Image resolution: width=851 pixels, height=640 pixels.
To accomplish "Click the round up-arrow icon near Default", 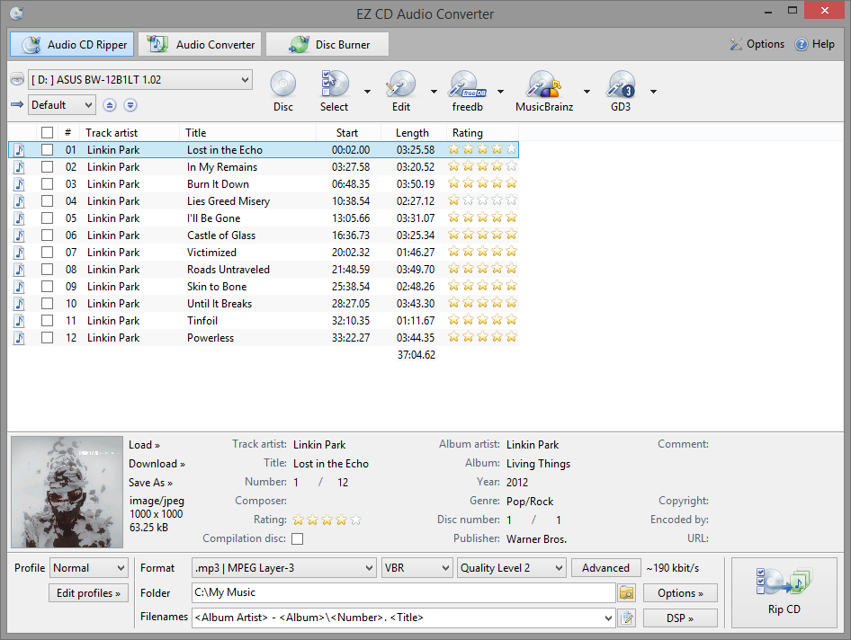I will tap(110, 105).
